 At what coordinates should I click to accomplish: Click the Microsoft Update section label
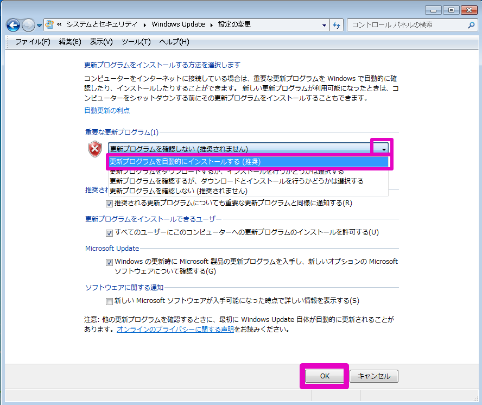click(x=112, y=248)
